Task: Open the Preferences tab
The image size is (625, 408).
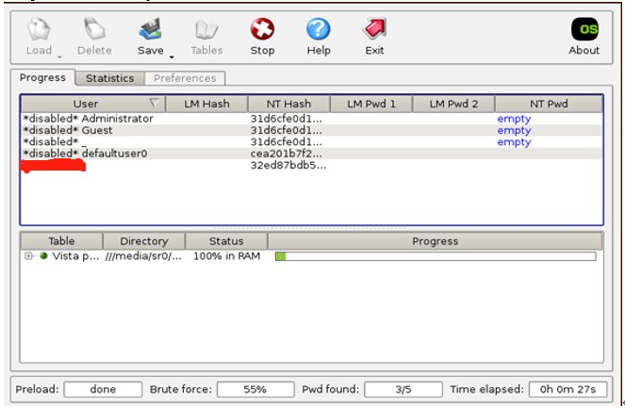Action: click(185, 78)
